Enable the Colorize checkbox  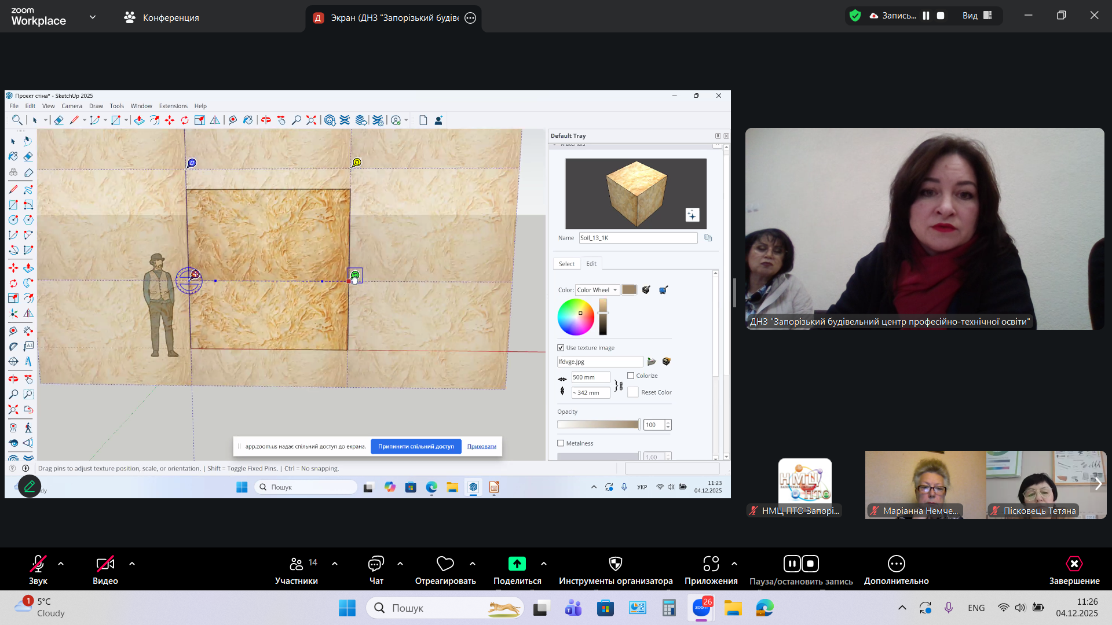click(631, 376)
